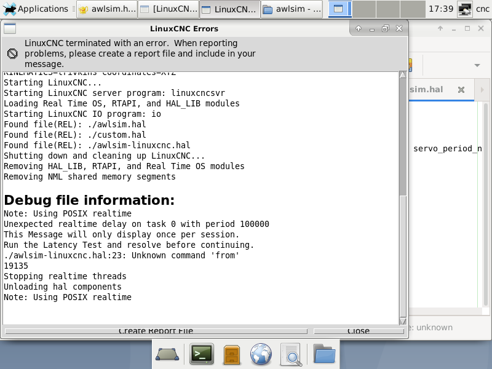Screen dimensions: 492x369
Task: Click the error log vertical scrollbar thumb
Action: (x=403, y=135)
